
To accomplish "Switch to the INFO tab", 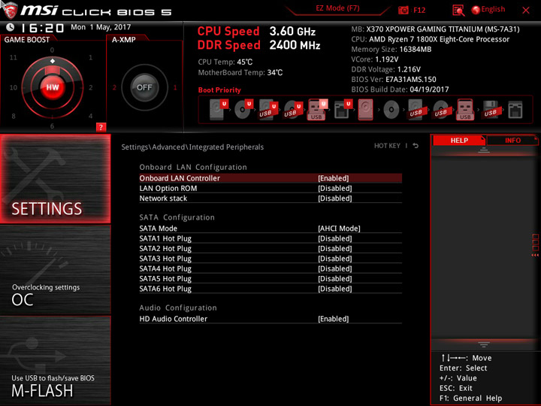I will [512, 140].
